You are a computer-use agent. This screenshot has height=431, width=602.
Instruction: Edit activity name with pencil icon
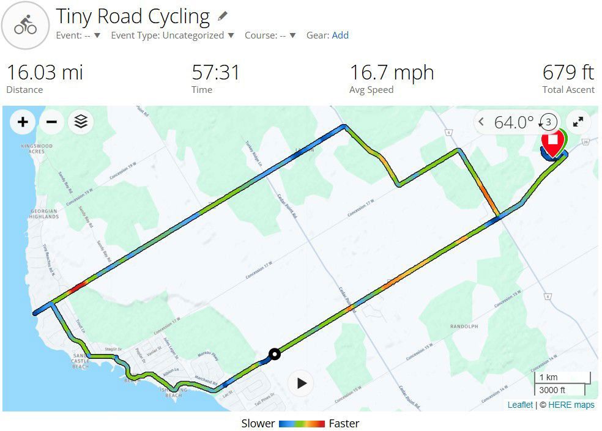223,16
